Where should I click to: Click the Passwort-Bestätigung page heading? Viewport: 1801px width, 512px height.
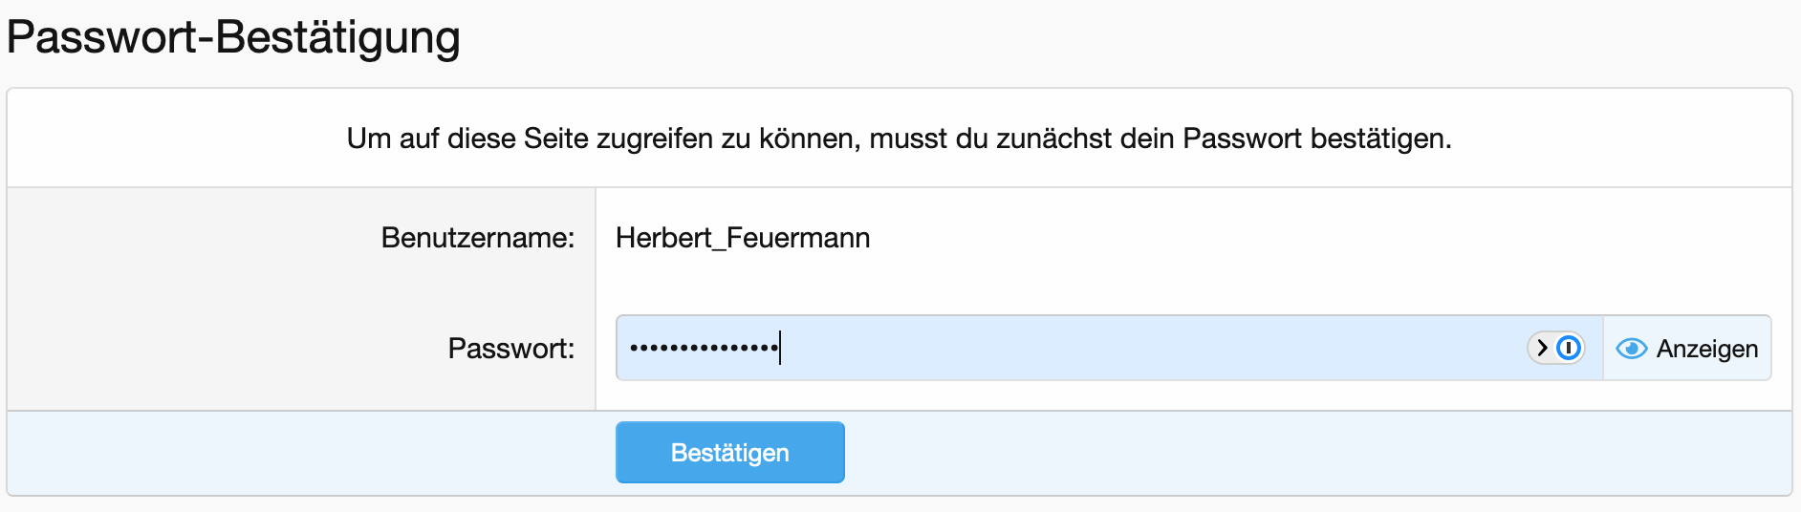click(233, 38)
